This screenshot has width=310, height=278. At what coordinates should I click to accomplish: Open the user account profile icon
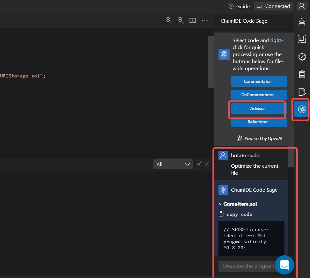301,6
